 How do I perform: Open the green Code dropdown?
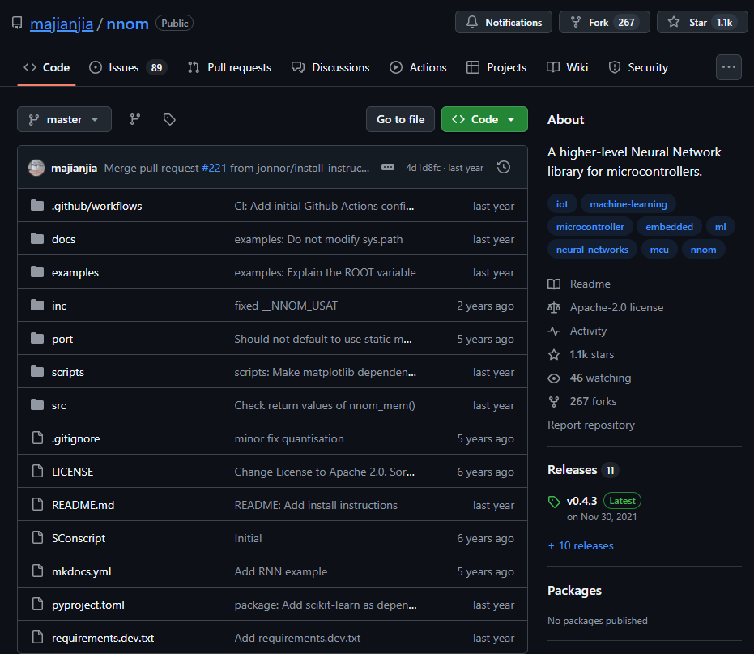(484, 119)
